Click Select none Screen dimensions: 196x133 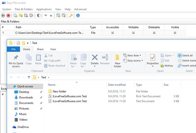(x=187, y=60)
